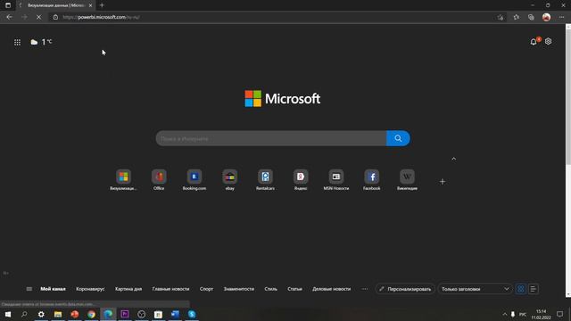The height and width of the screenshot is (321, 571).
Task: Open the Википедия quick link tile
Action: click(407, 180)
